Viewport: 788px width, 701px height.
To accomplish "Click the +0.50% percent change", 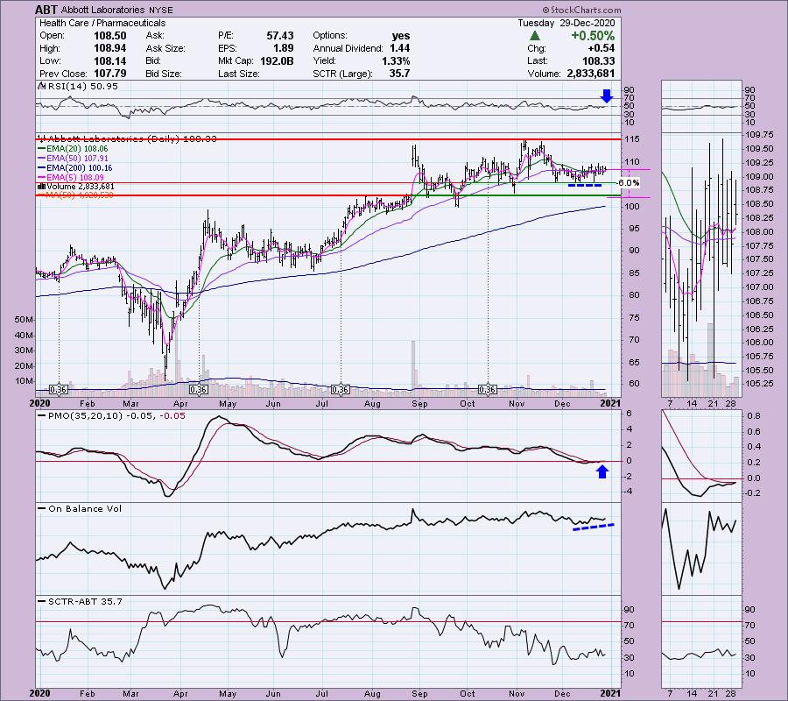I will pos(593,36).
